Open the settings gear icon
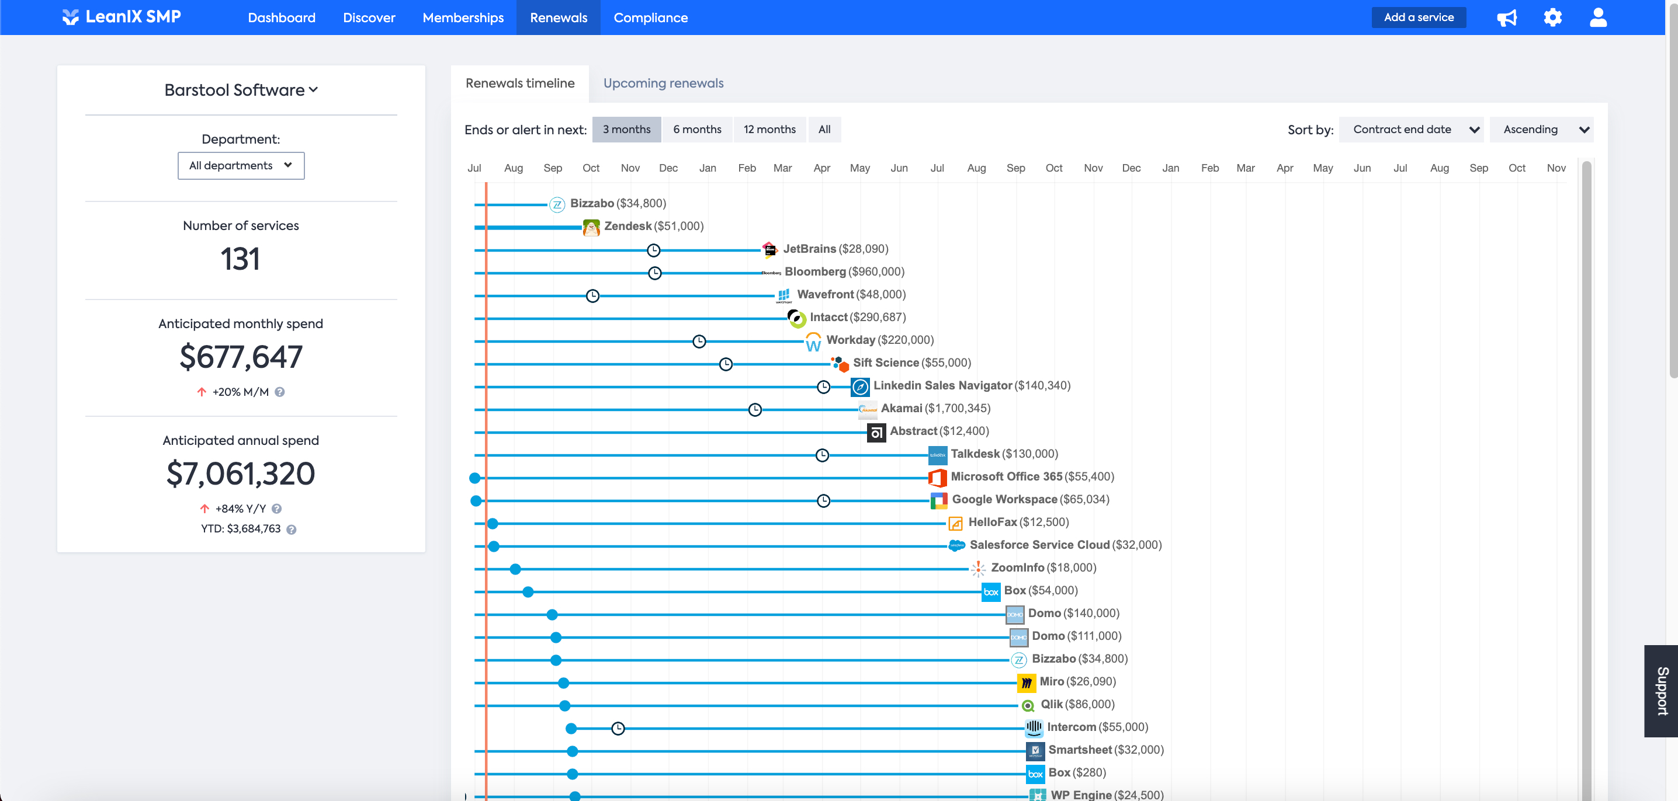 coord(1552,18)
